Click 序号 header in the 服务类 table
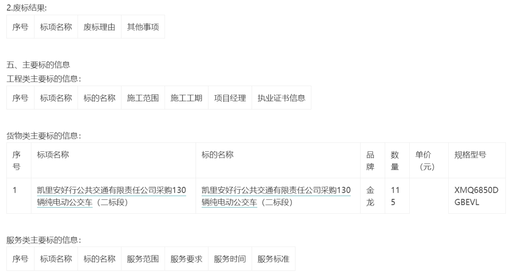The image size is (513, 274). coord(20,259)
